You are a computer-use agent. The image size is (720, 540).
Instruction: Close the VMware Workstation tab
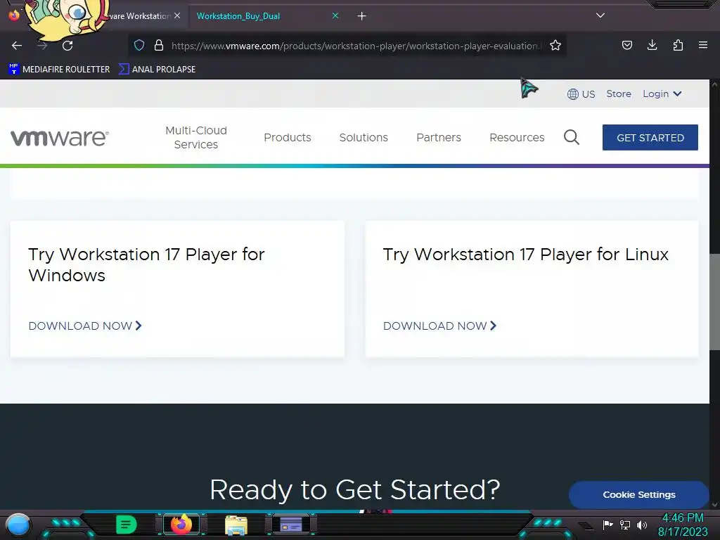[177, 15]
